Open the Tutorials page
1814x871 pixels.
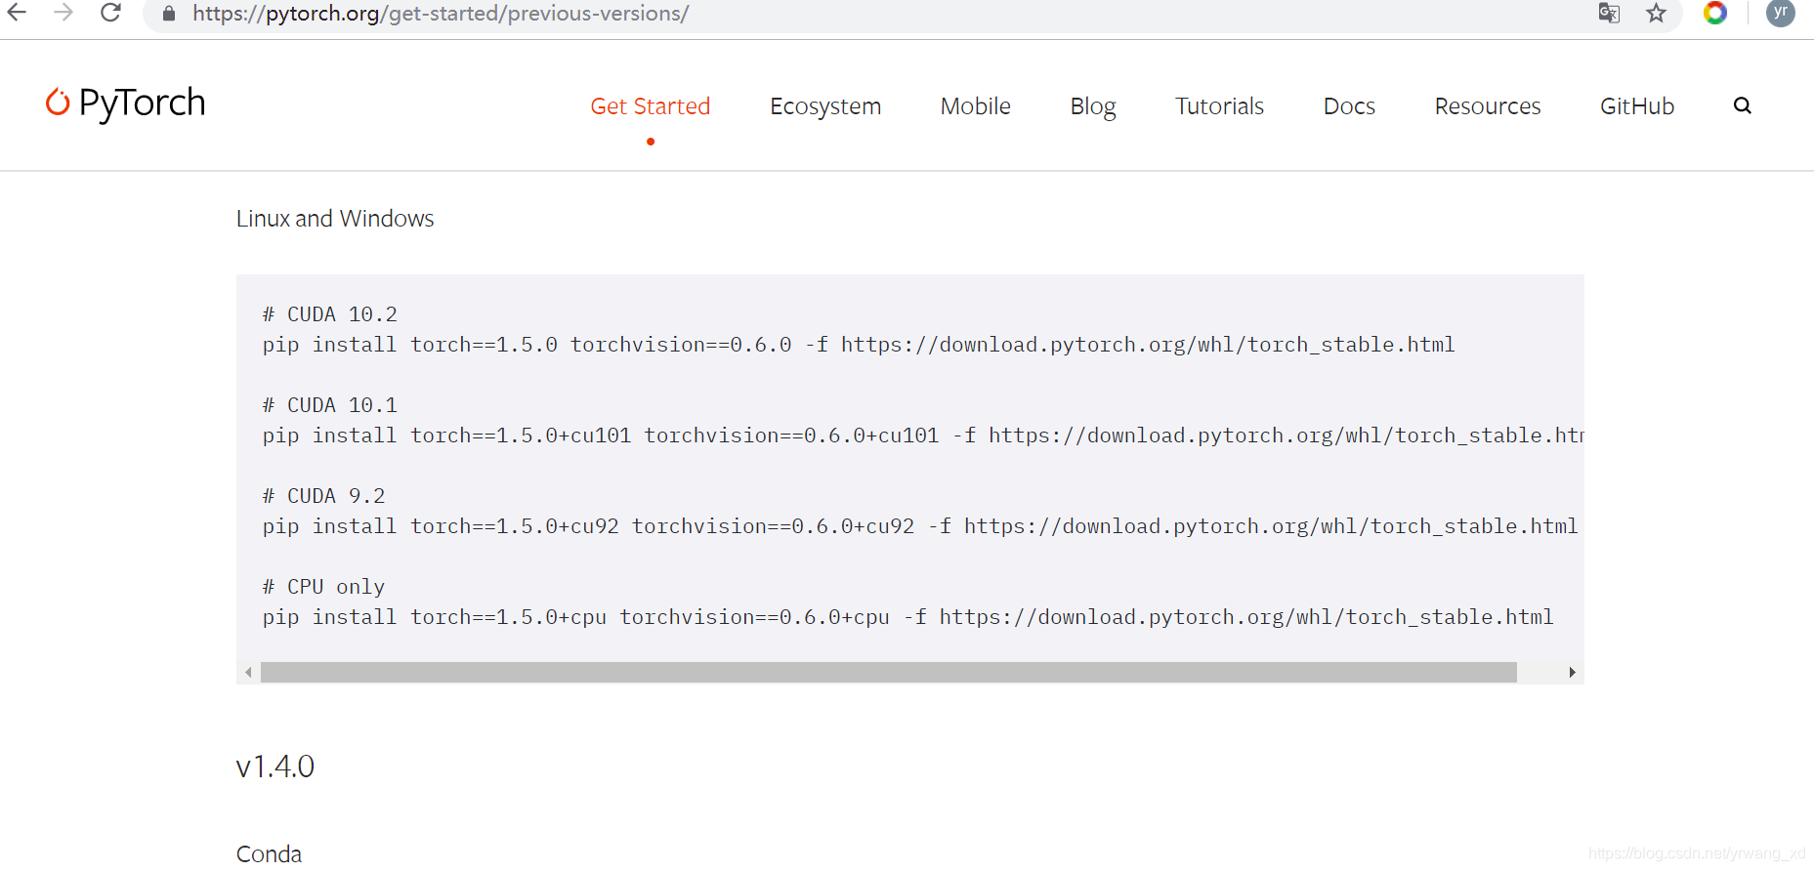[1219, 105]
